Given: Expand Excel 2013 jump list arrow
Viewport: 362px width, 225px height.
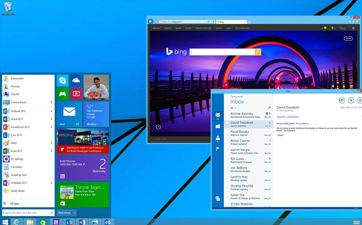Looking at the screenshot, I should tap(51, 151).
